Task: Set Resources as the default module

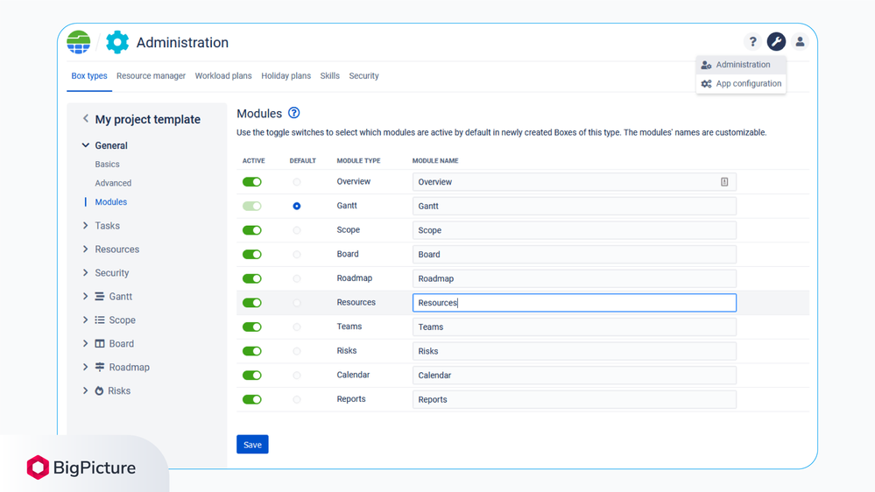Action: 297,302
